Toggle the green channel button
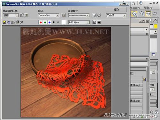This screenshot has width=160, height=120. (x=45, y=22)
